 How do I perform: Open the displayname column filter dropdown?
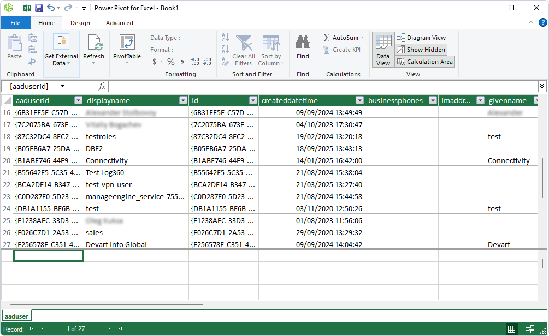(x=182, y=100)
